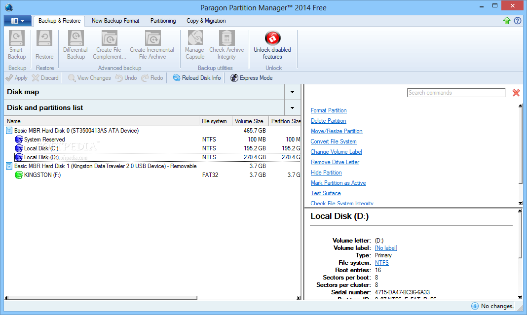Image resolution: width=527 pixels, height=315 pixels.
Task: Click the NTFS file system link
Action: pyautogui.click(x=381, y=263)
